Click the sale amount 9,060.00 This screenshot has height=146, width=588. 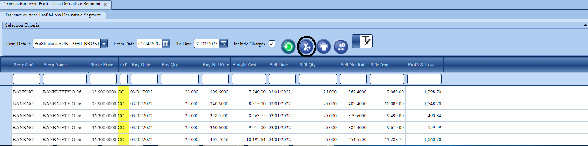(395, 92)
